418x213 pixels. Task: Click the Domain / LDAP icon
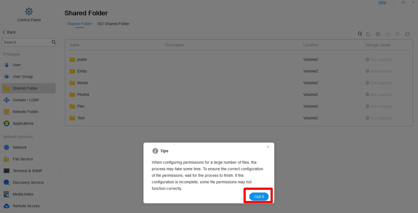(7, 100)
